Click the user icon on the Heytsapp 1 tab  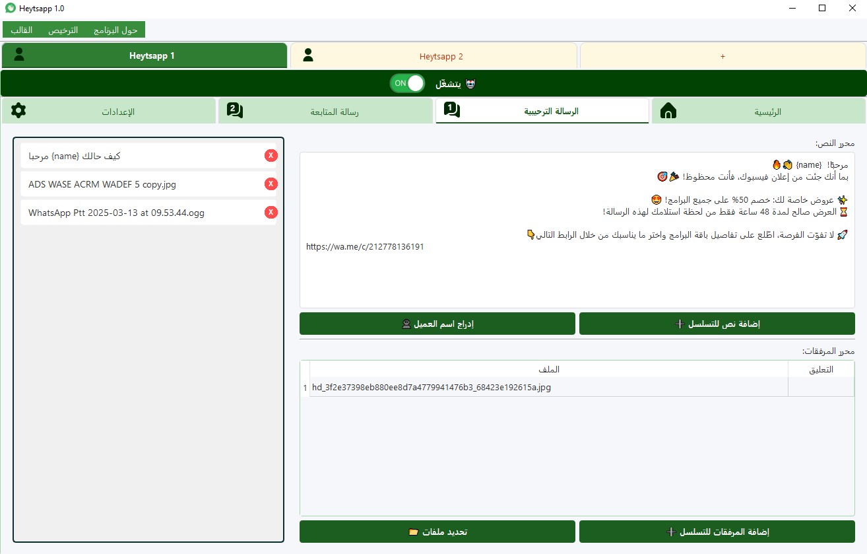tap(19, 55)
